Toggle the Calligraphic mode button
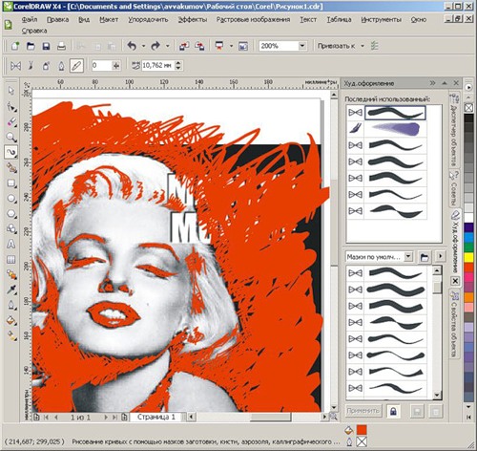The width and height of the screenshot is (477, 451). point(61,66)
